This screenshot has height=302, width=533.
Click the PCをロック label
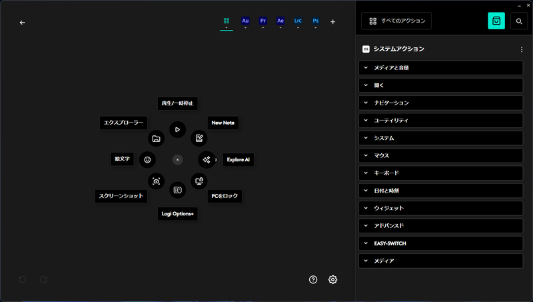coord(225,196)
